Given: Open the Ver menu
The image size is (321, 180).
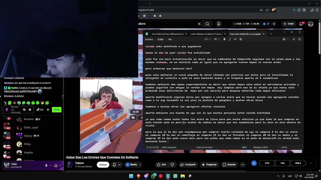Looking at the screenshot, I should (170, 39).
